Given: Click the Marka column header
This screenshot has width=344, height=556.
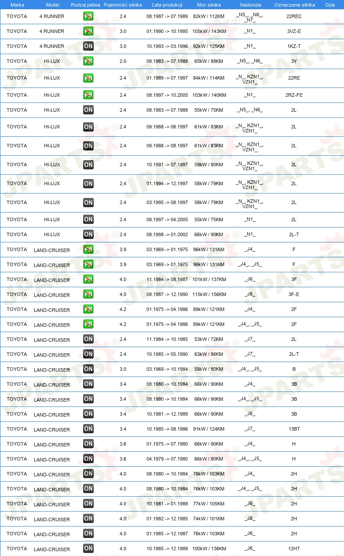Looking at the screenshot, I should tap(17, 5).
